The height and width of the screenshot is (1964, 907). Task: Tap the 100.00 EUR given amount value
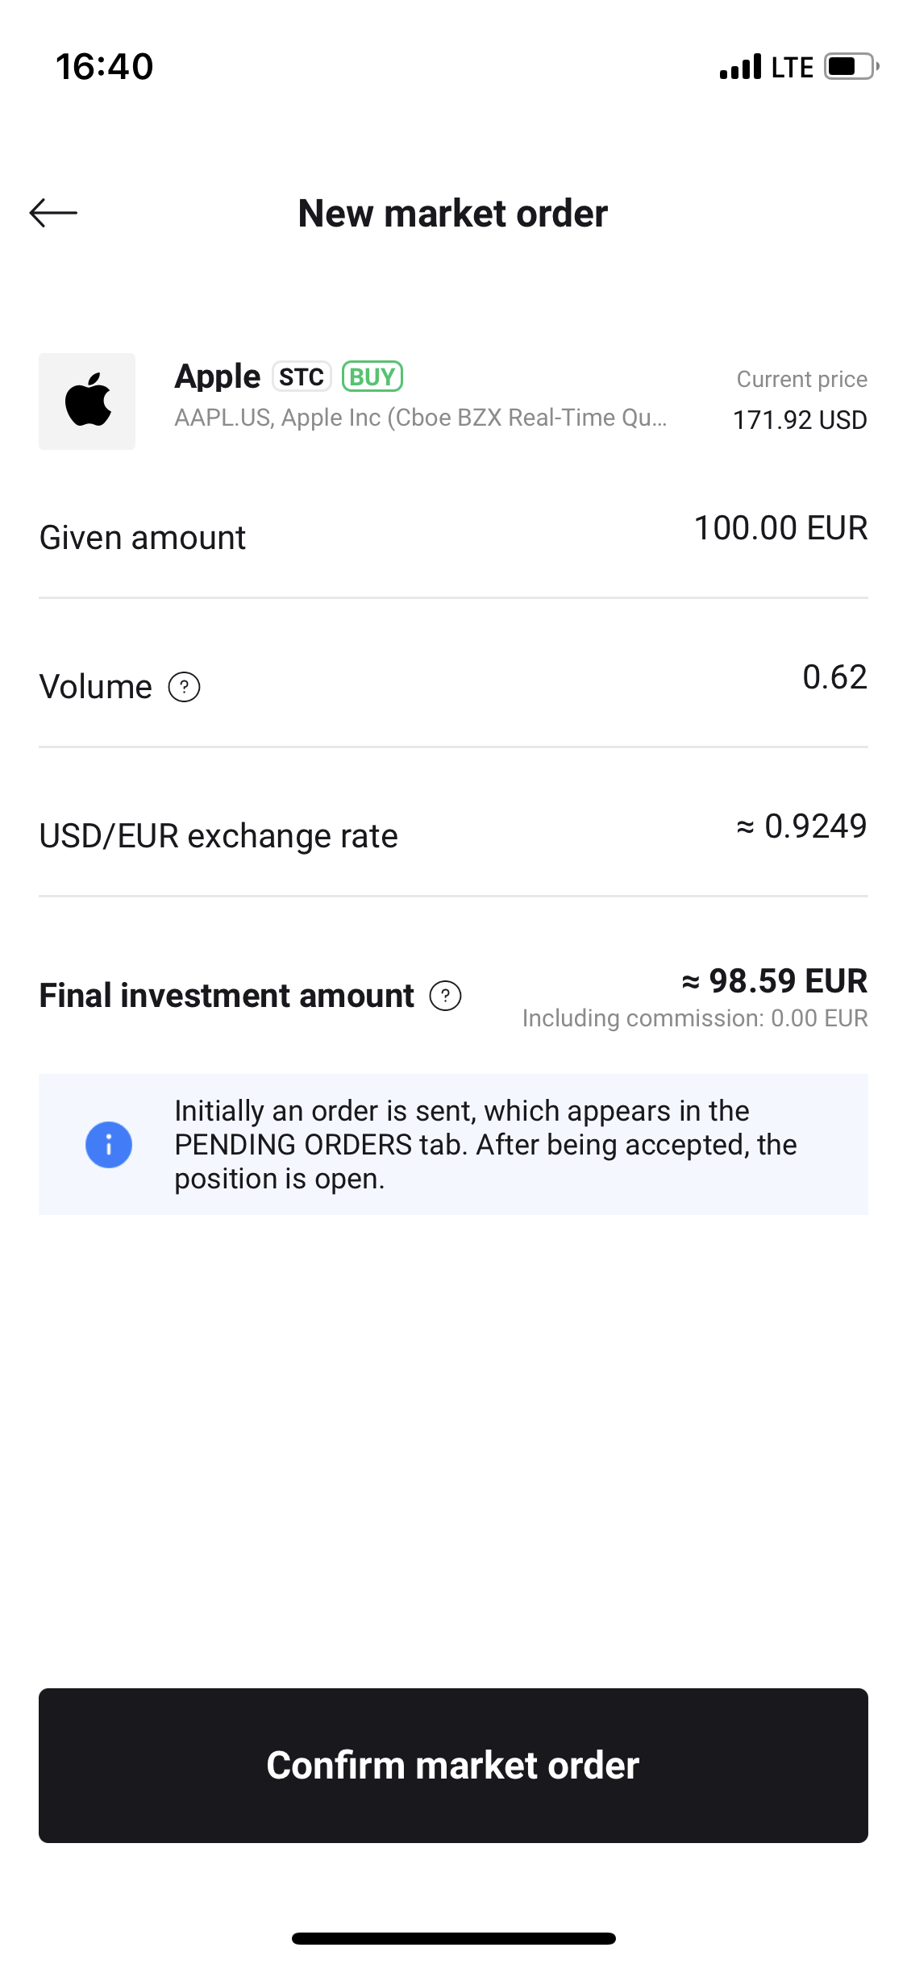[780, 529]
